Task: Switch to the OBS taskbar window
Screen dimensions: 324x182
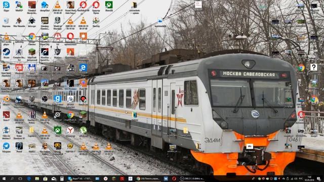Action: 191,178
